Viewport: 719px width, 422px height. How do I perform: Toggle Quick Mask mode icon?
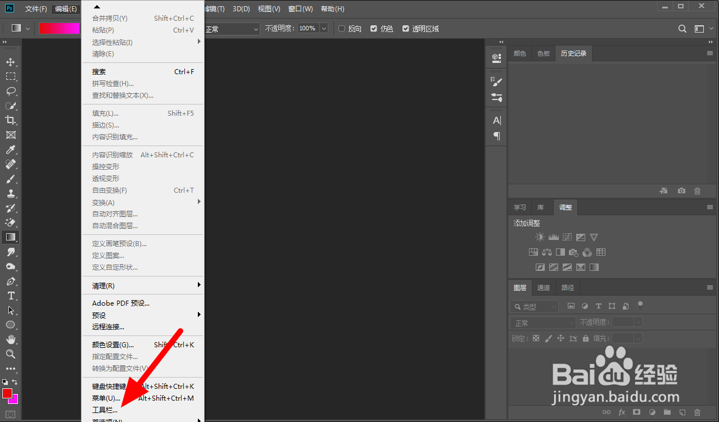(11, 414)
